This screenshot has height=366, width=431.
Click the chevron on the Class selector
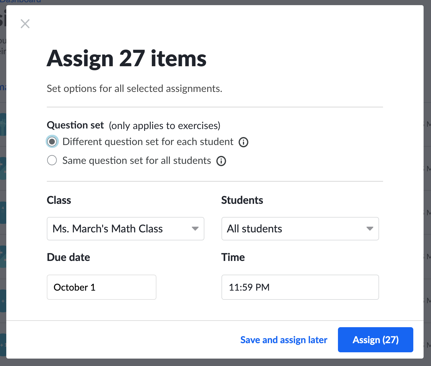coord(196,229)
